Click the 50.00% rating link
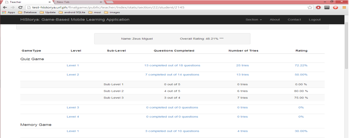349x138 pixels. pos(301,75)
